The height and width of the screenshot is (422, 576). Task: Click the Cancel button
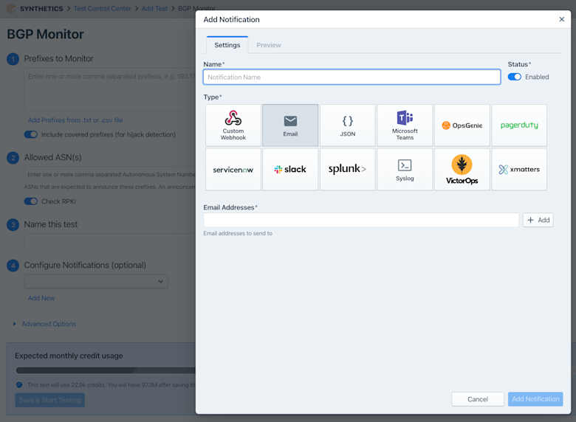(478, 399)
